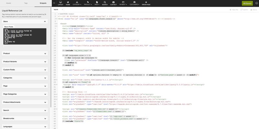Image resolution: width=259 pixels, height=129 pixels.
Task: Fold the script tag at line 28
Action: tap(57, 80)
